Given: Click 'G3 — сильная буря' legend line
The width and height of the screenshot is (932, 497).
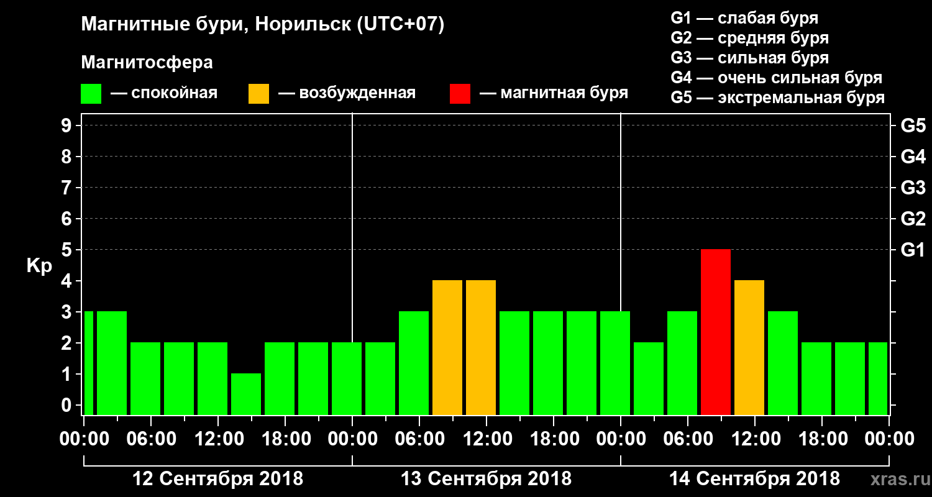Looking at the screenshot, I should pyautogui.click(x=750, y=58).
